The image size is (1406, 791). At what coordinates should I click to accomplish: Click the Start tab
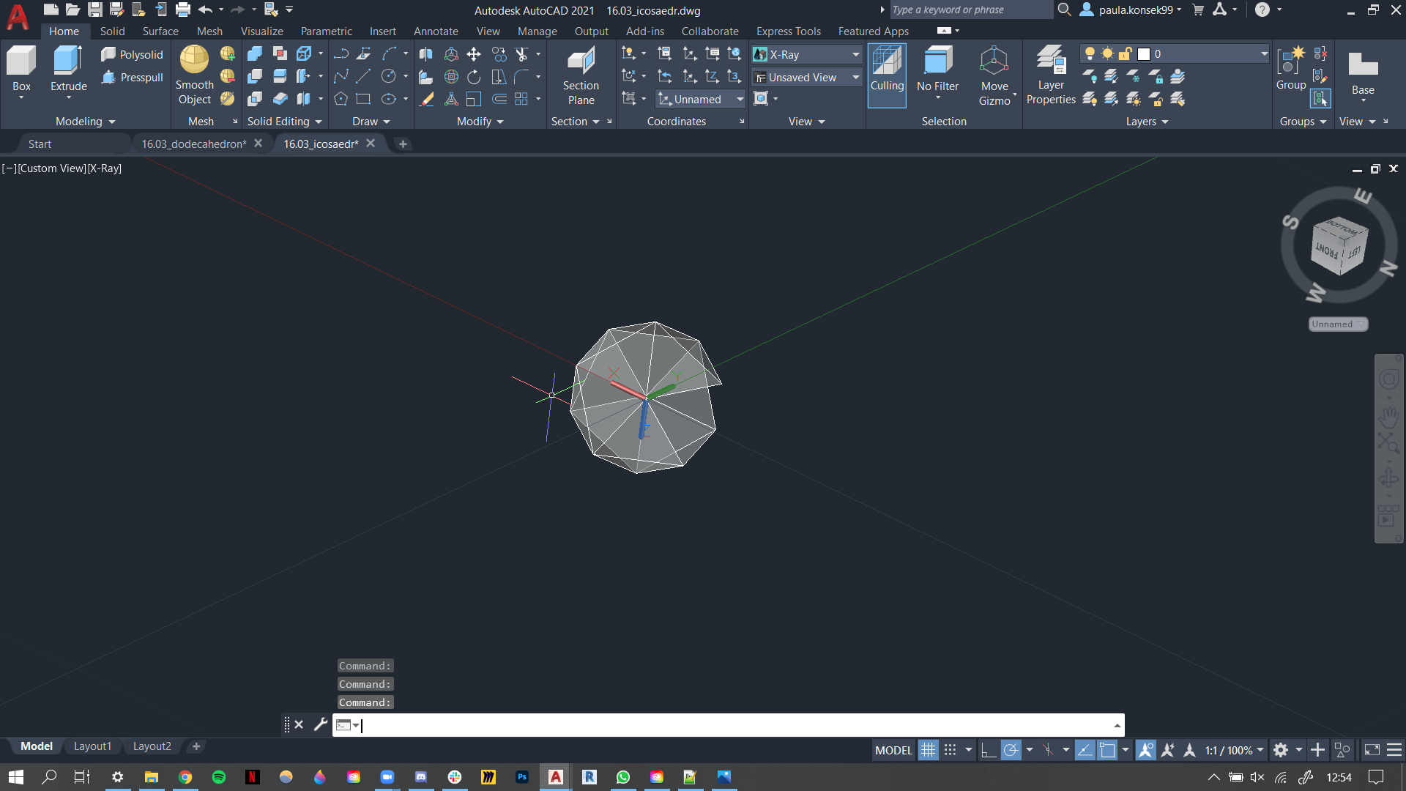point(40,144)
